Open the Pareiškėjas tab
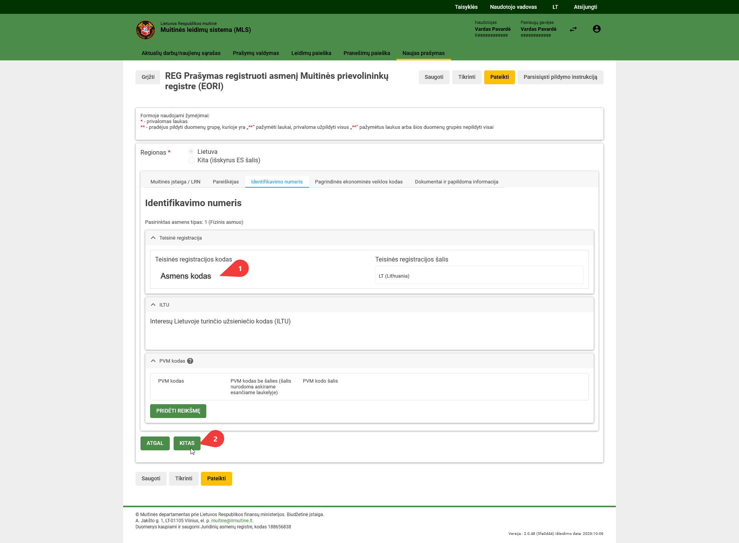 click(226, 182)
